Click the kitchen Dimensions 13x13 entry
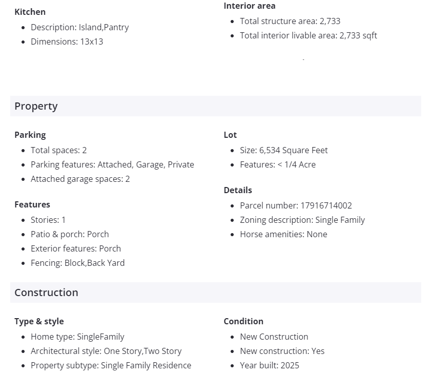 tap(67, 41)
